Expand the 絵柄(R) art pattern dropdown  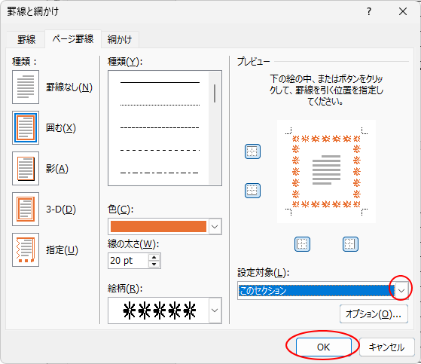click(215, 310)
